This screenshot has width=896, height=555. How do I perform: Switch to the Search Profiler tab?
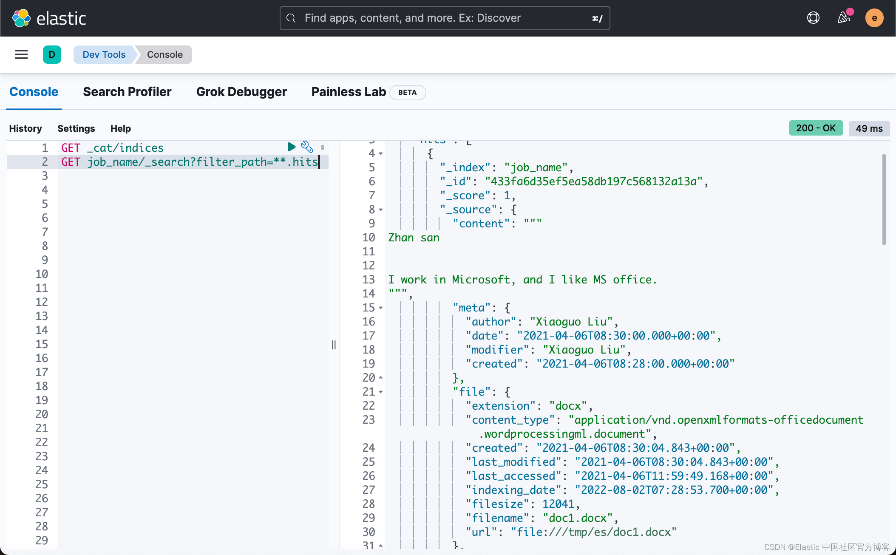(127, 92)
